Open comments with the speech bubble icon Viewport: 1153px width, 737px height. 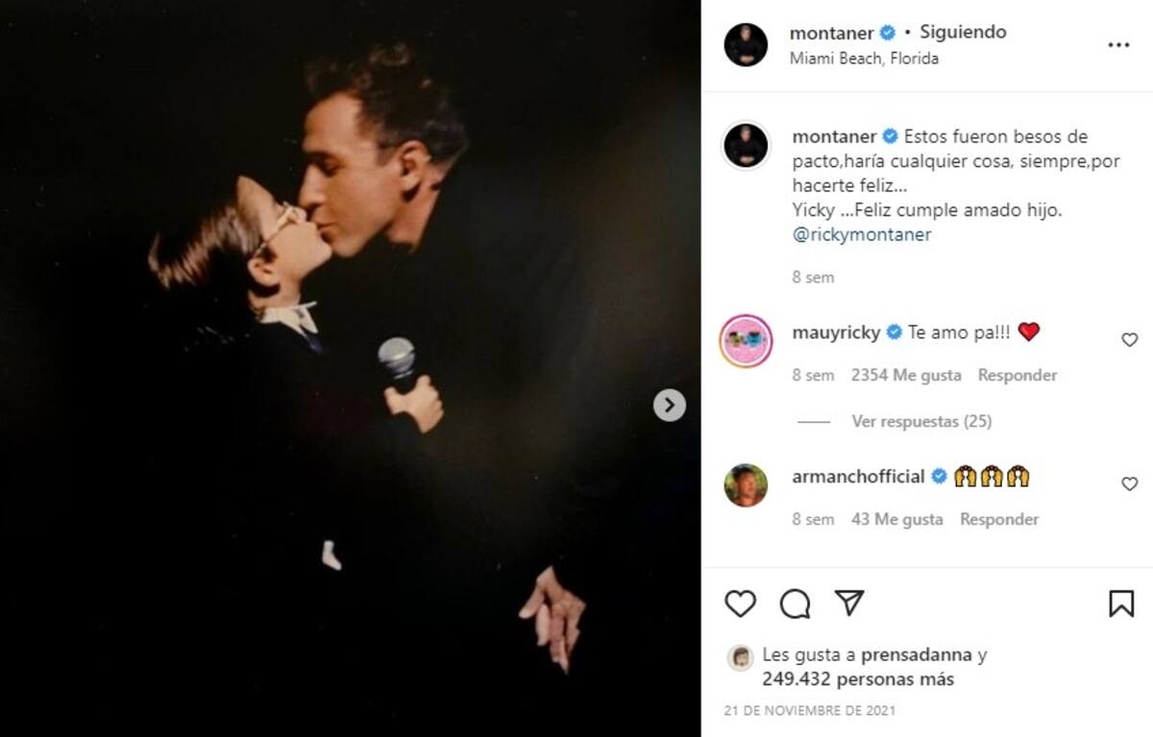point(795,603)
